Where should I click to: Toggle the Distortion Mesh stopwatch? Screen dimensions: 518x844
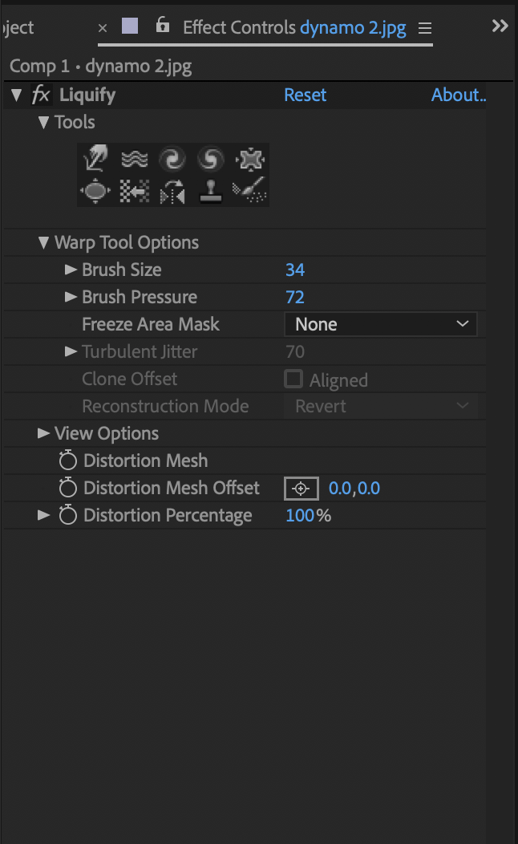coord(68,461)
